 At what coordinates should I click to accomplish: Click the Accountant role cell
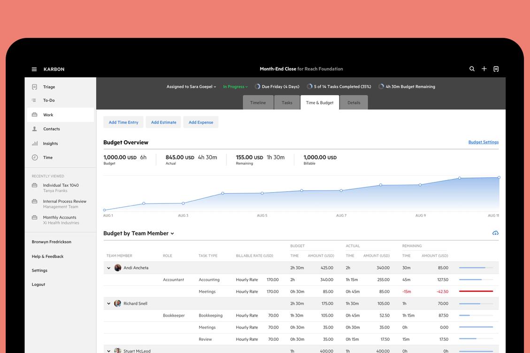(x=173, y=280)
